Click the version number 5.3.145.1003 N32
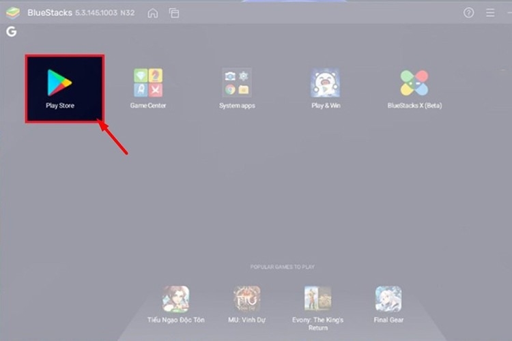The width and height of the screenshot is (512, 341). coord(105,13)
